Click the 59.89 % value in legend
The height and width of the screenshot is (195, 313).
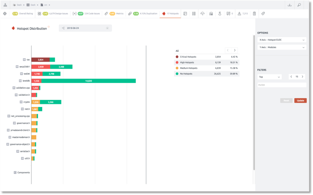coord(233,74)
